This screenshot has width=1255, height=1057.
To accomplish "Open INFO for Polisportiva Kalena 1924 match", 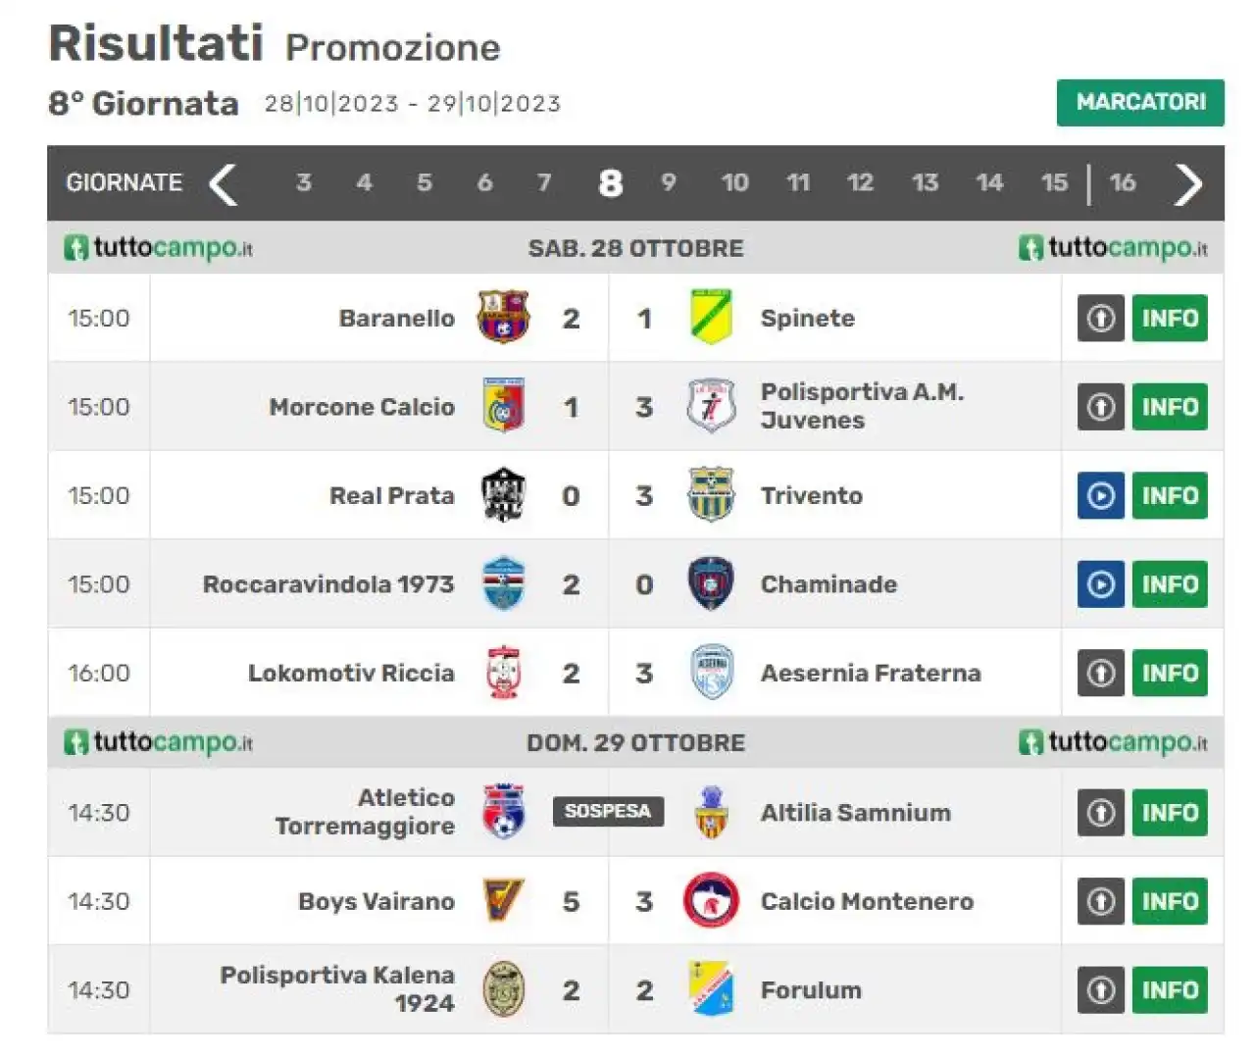I will point(1170,990).
